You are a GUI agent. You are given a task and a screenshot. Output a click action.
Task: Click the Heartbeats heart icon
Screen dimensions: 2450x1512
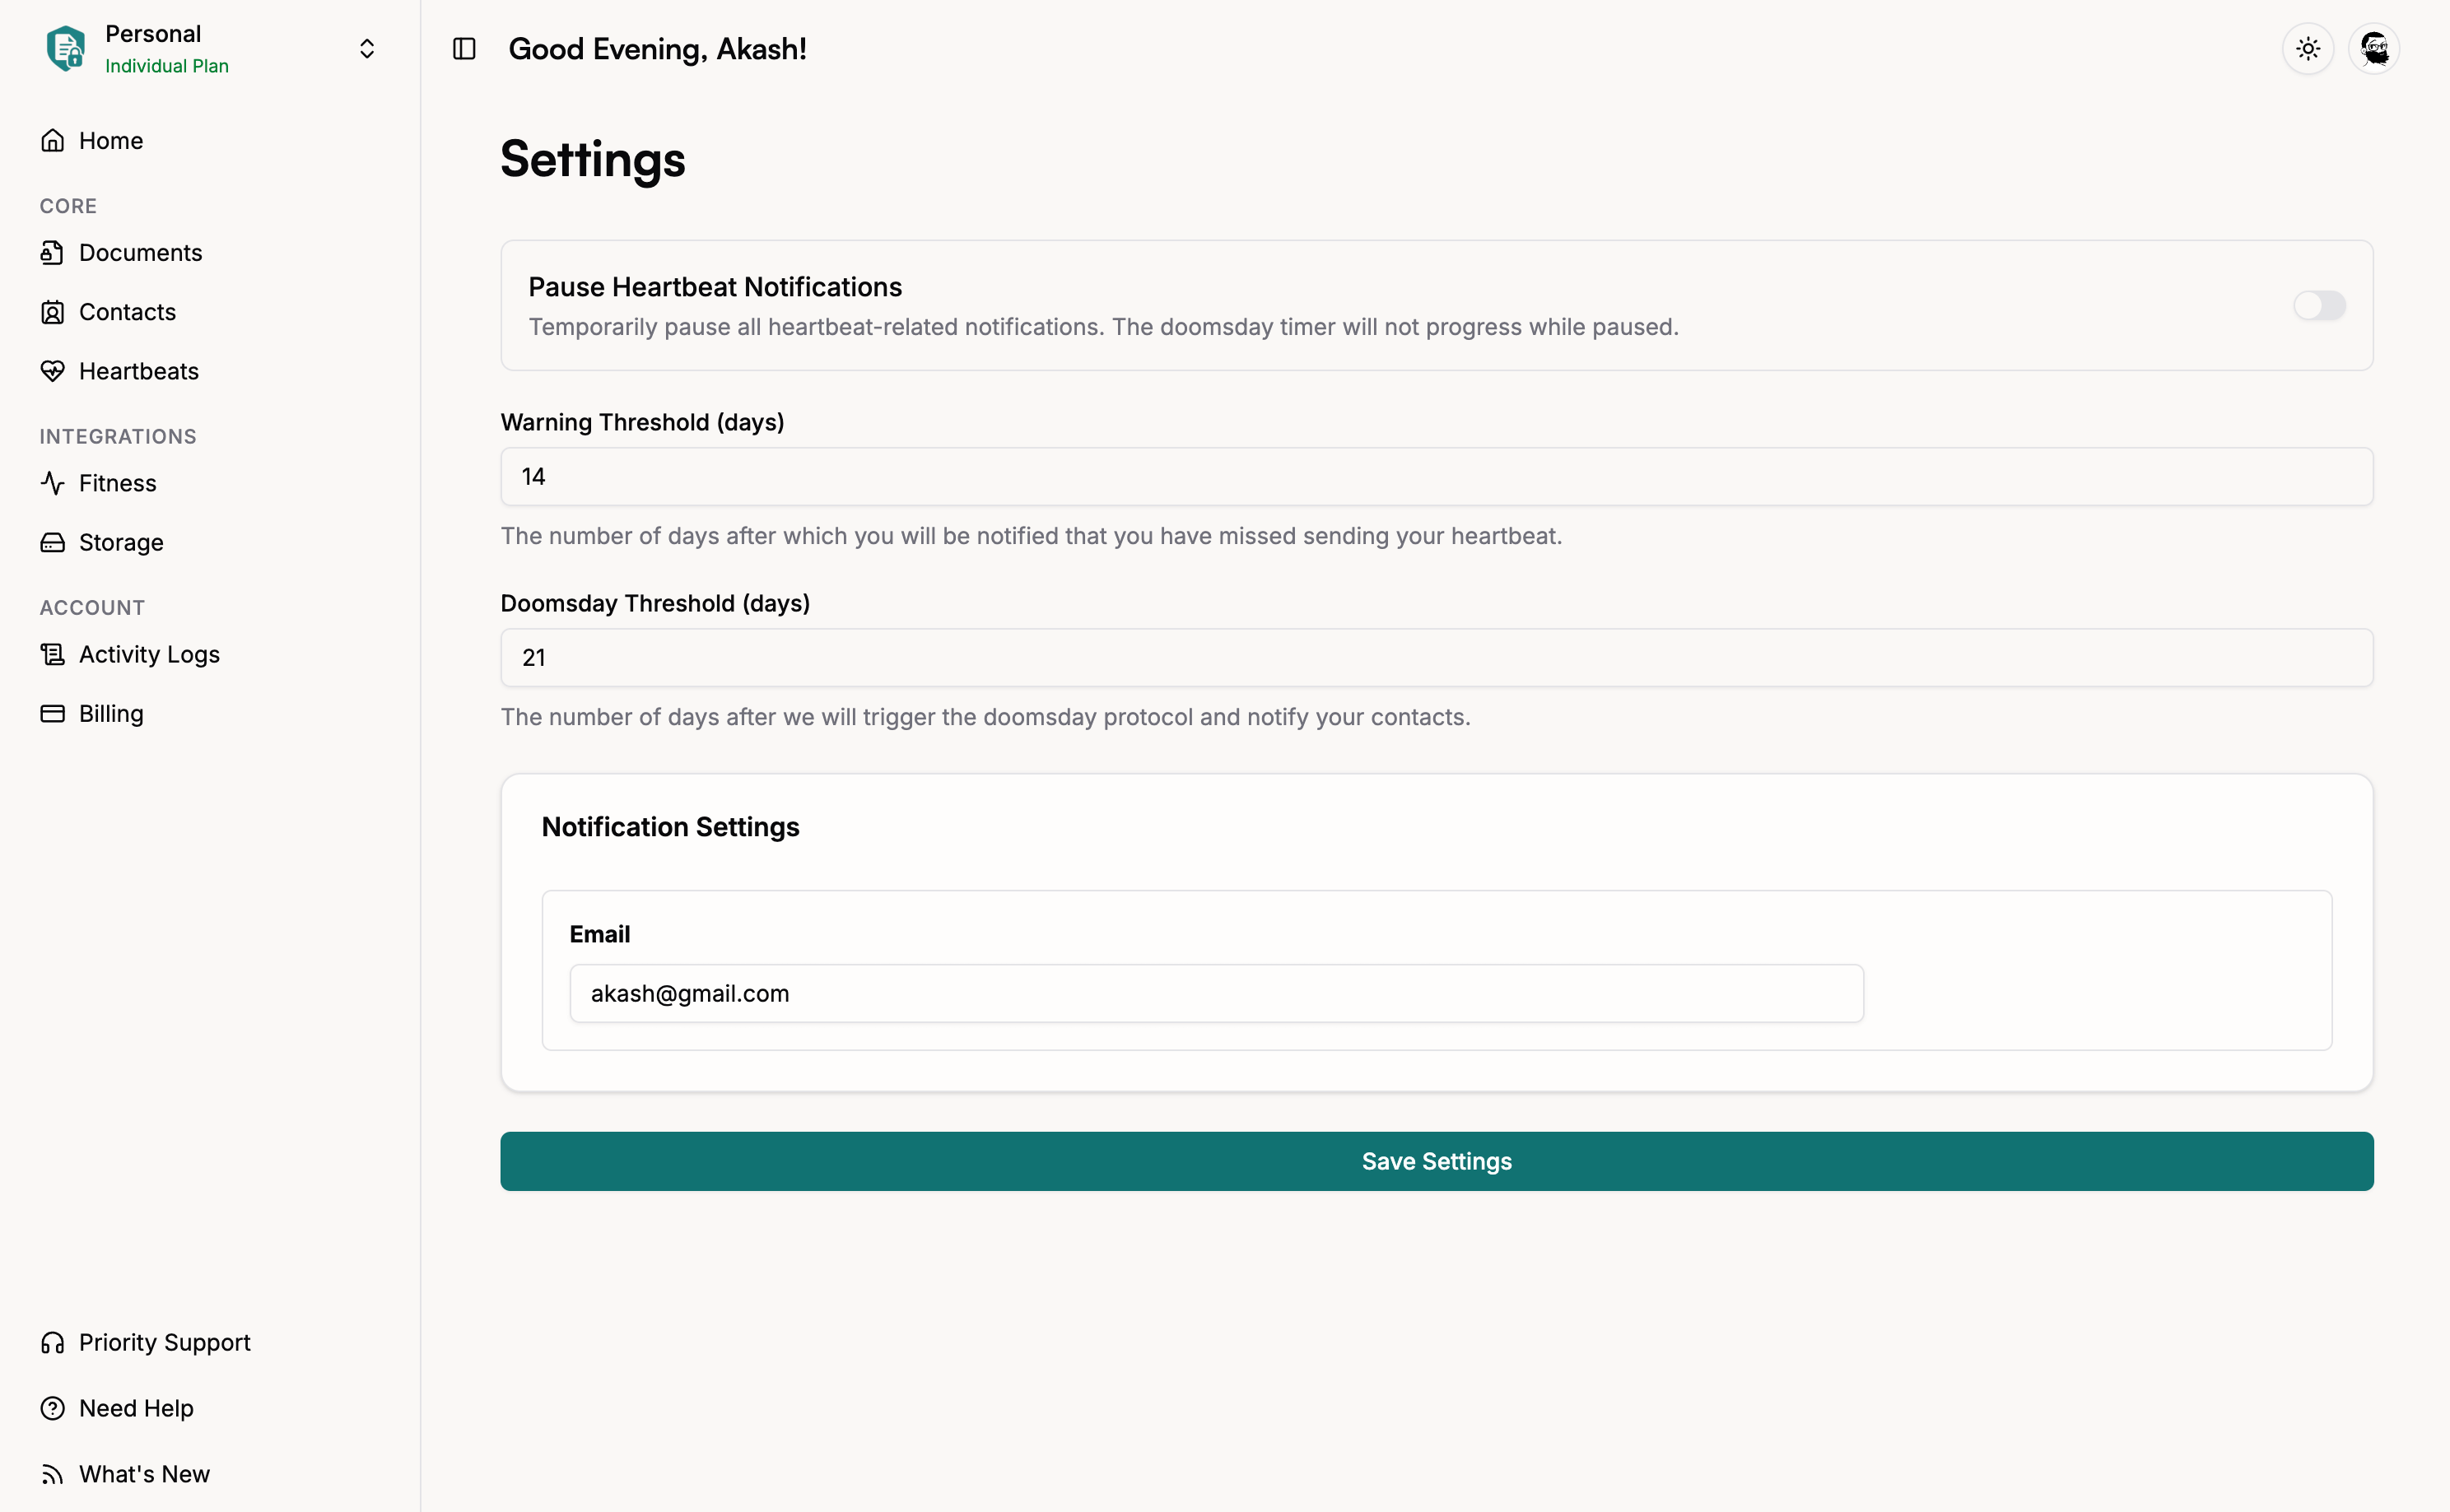point(53,371)
